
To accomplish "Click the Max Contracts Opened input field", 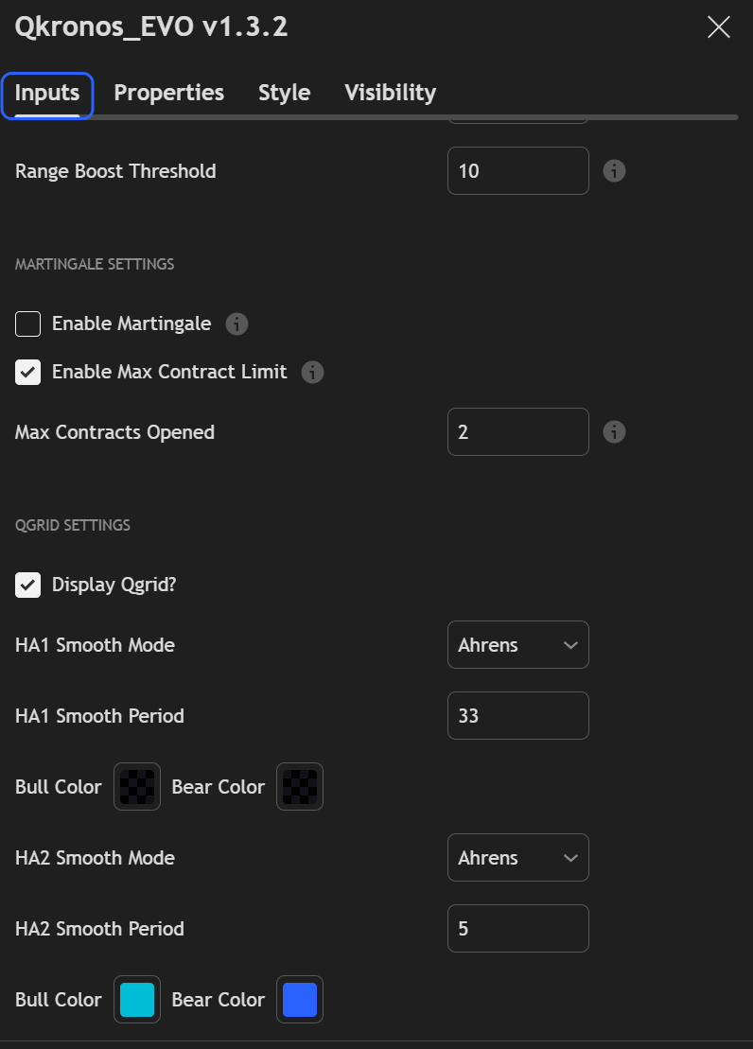I will coord(517,432).
